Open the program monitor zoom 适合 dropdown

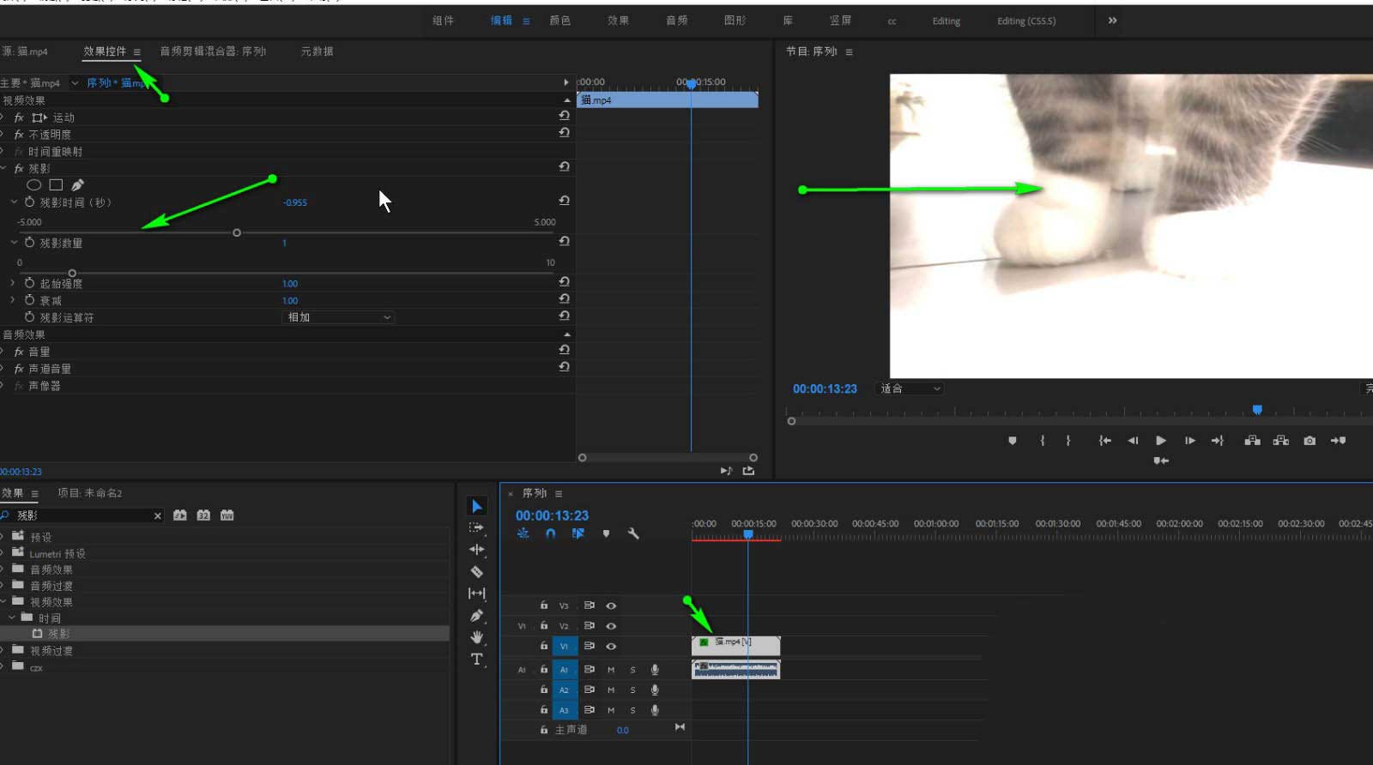click(x=910, y=389)
